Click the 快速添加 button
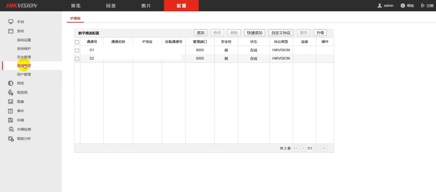Screen dimensions: 436x192 point(255,33)
